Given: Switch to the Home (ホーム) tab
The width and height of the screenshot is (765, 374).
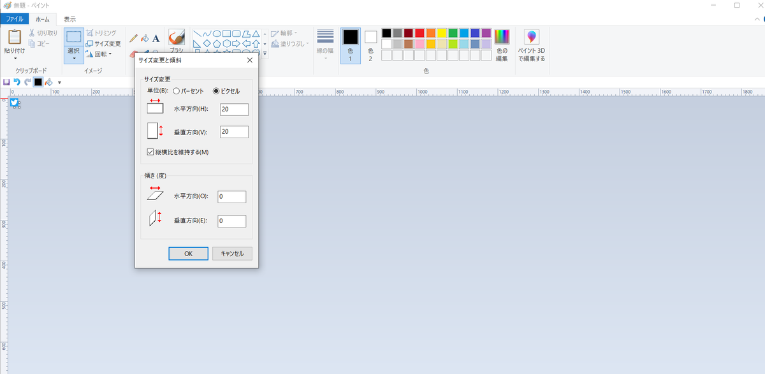Looking at the screenshot, I should coord(42,19).
